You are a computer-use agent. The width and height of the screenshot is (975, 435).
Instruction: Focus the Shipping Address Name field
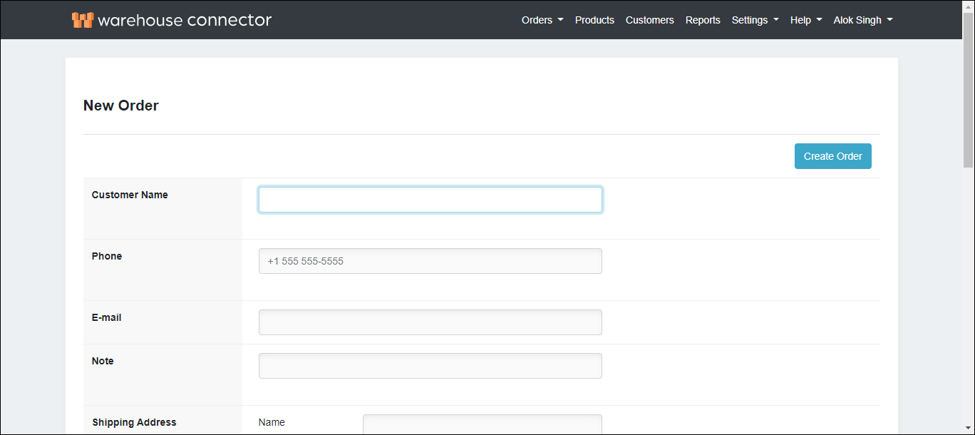coord(482,424)
